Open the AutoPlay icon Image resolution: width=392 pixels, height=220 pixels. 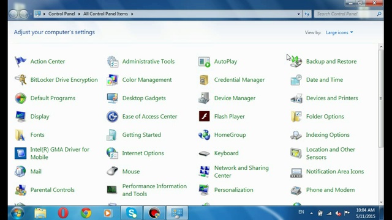pyautogui.click(x=204, y=62)
